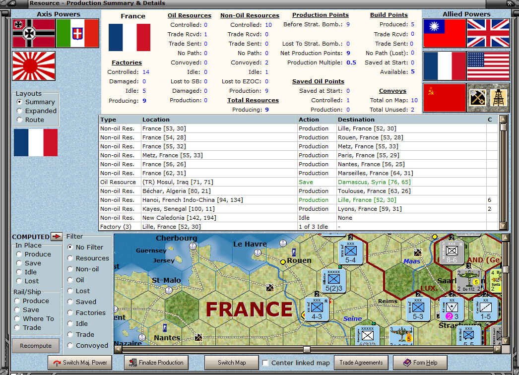Choose the Factories filter option
Screen dimensions: 519x375
70,313
